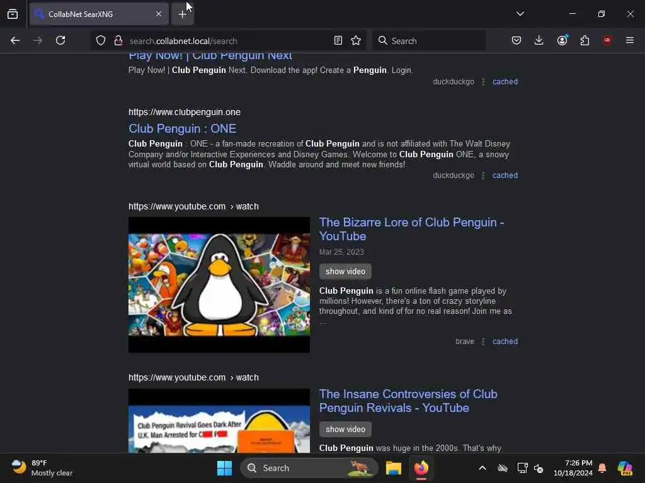
Task: Open the Downloads panel
Action: point(539,40)
